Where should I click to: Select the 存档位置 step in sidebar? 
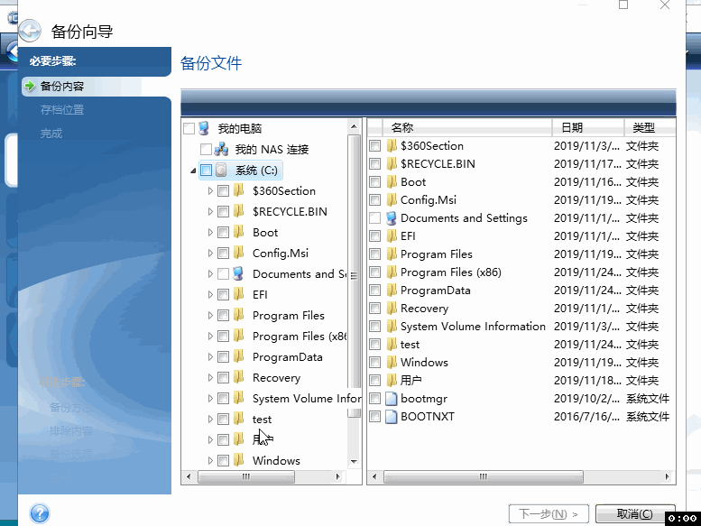point(62,110)
